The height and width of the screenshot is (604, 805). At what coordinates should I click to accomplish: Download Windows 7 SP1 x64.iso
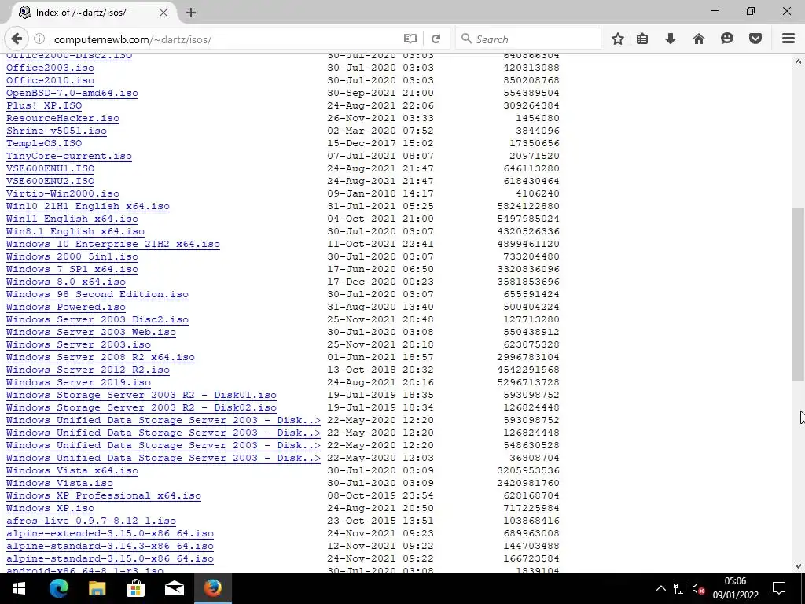tap(72, 269)
